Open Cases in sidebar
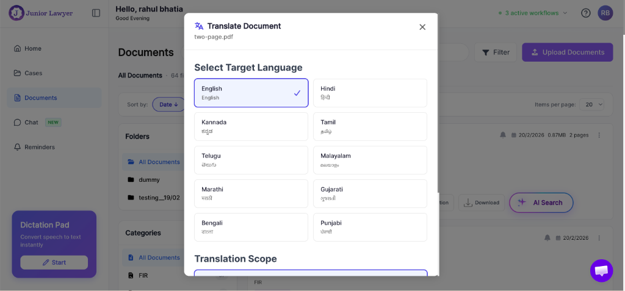Screen dimensions: 625x291 54,73
